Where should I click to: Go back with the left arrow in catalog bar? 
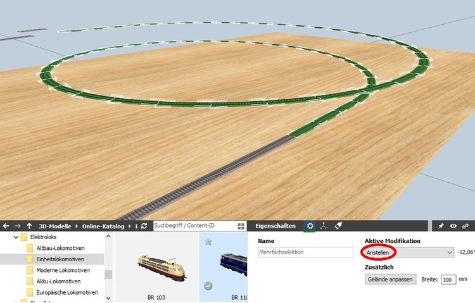(x=6, y=226)
